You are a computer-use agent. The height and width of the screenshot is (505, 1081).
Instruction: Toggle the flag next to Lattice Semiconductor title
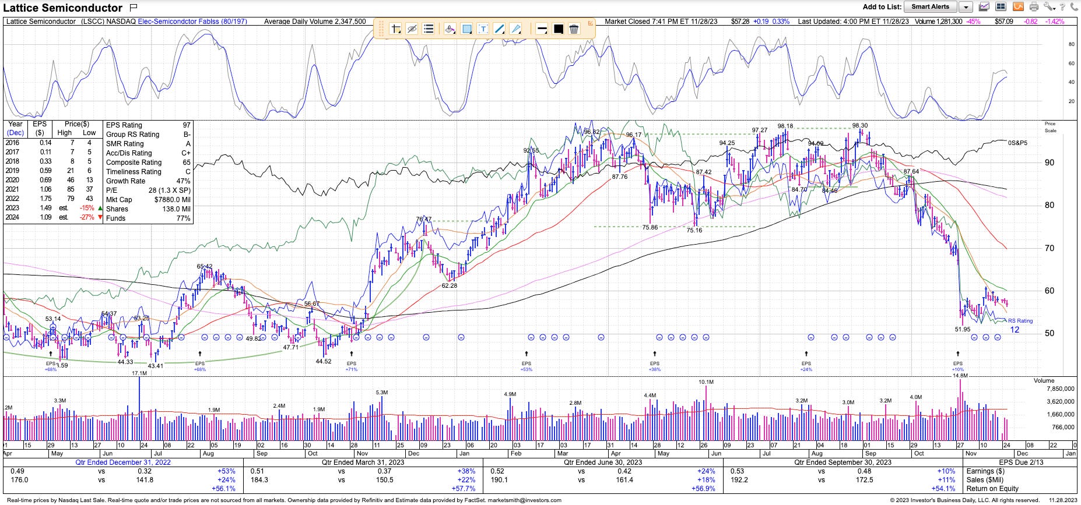134,8
